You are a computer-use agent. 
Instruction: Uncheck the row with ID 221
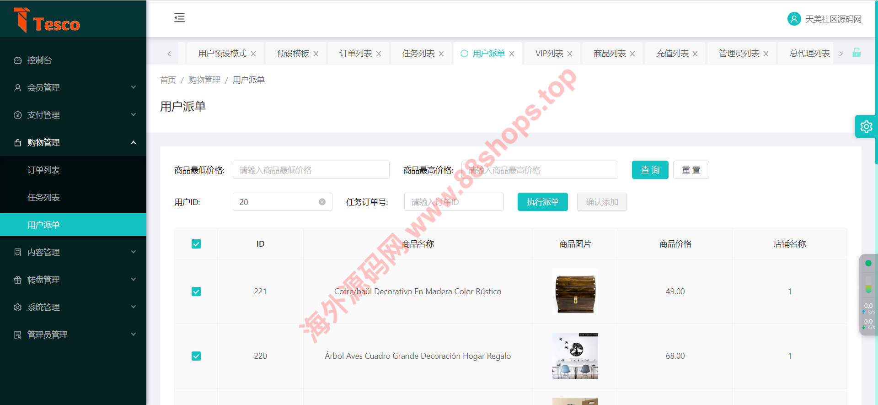click(196, 292)
